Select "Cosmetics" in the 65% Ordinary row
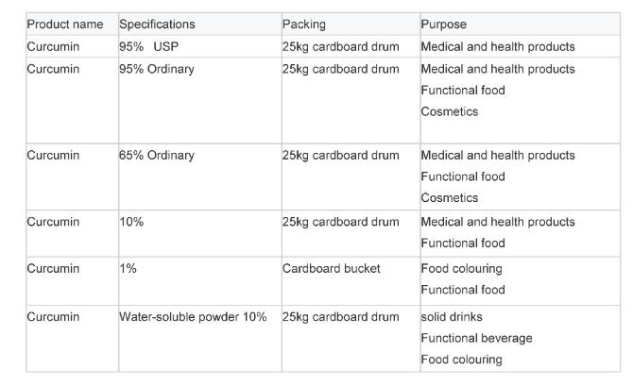Viewport: 633px width, 386px height. (450, 197)
